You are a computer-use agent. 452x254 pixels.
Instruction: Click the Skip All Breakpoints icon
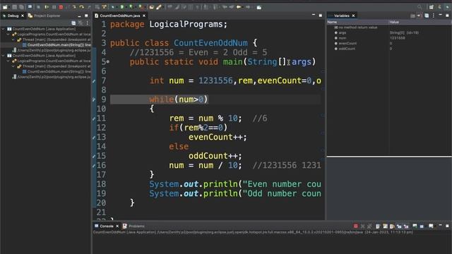[39, 7]
